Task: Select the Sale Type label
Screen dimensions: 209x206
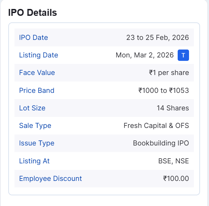Action: pyautogui.click(x=35, y=126)
